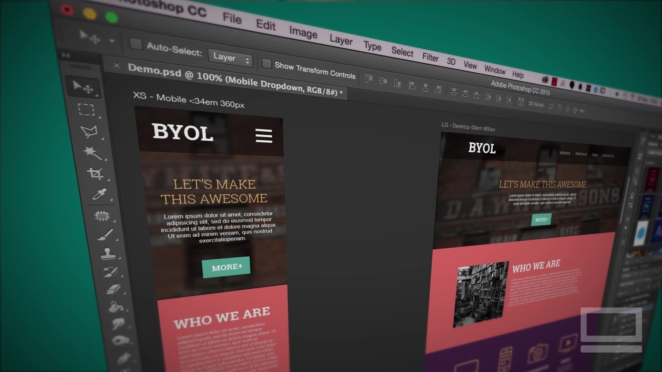The width and height of the screenshot is (662, 372).
Task: Click the Align vertical centers icon
Action: (383, 81)
